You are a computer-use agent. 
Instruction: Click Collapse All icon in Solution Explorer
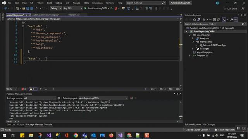[x=214, y=20]
